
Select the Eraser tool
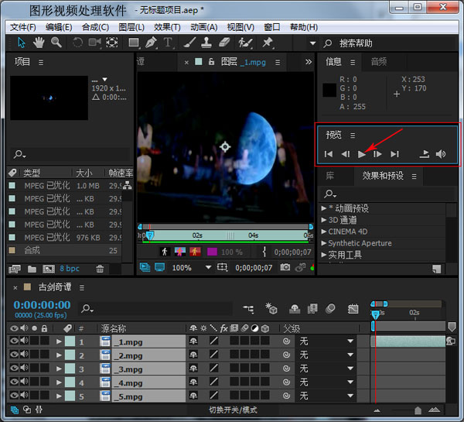point(224,43)
